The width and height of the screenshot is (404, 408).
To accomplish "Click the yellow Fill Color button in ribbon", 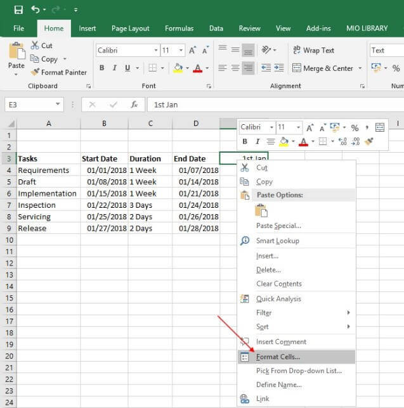I will click(x=178, y=68).
